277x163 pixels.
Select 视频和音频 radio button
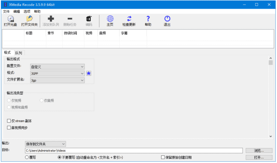(9, 107)
